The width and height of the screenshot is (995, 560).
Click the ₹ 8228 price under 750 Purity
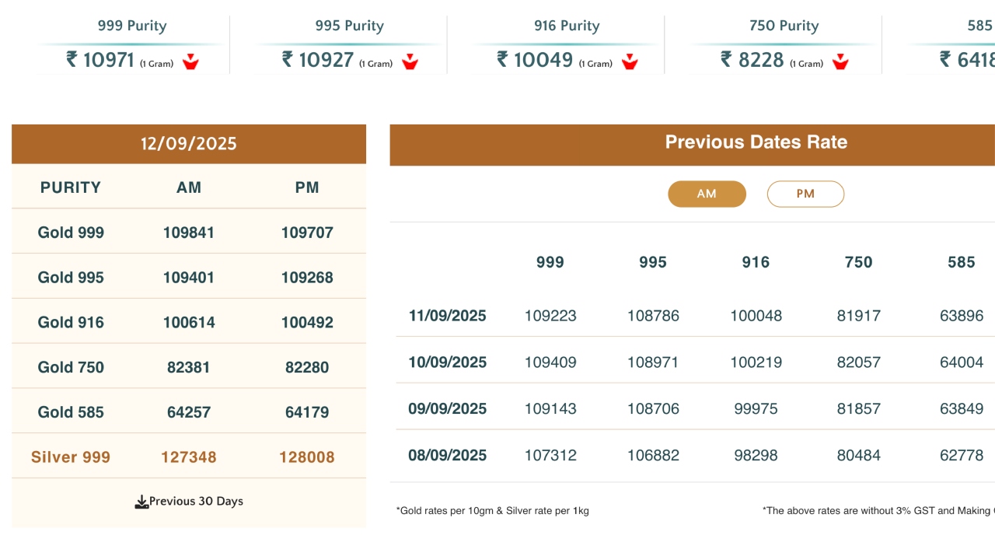(752, 60)
